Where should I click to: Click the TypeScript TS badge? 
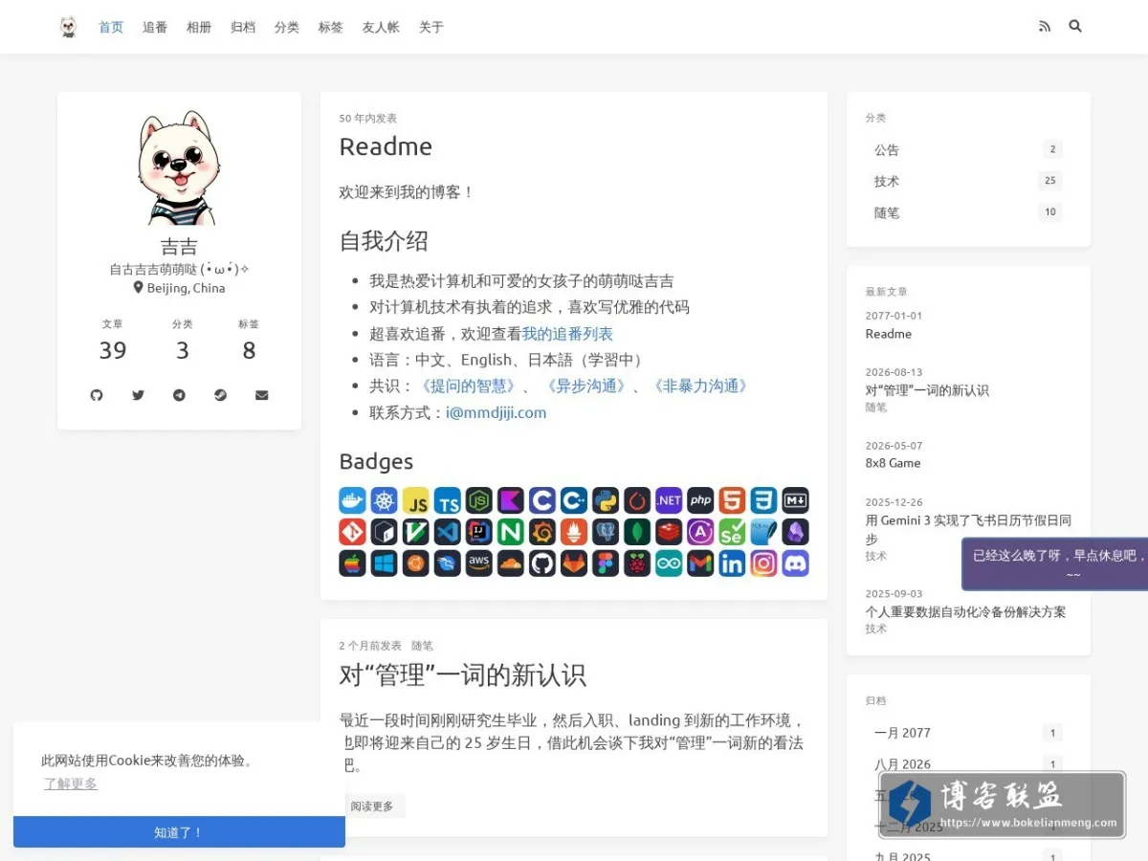448,500
